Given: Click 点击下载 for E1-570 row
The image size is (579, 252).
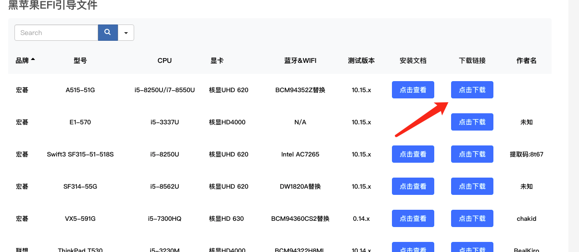Looking at the screenshot, I should (x=472, y=122).
